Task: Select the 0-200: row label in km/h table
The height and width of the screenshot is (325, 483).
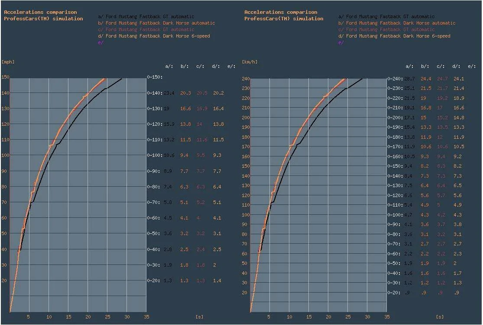Action: point(395,118)
